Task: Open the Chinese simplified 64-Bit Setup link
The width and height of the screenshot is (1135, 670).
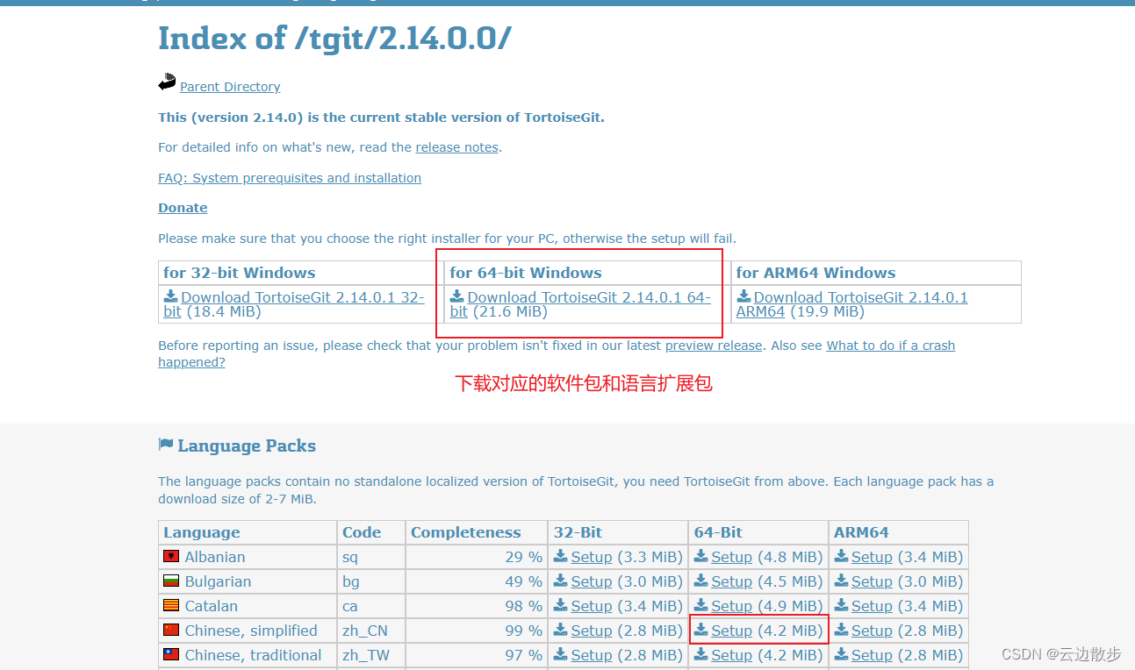Action: pos(731,631)
